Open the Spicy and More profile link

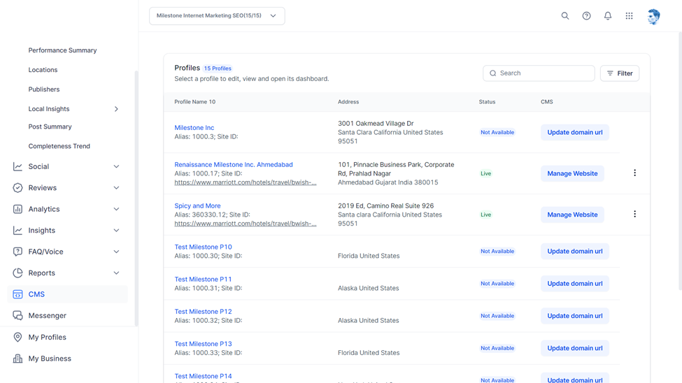click(197, 205)
